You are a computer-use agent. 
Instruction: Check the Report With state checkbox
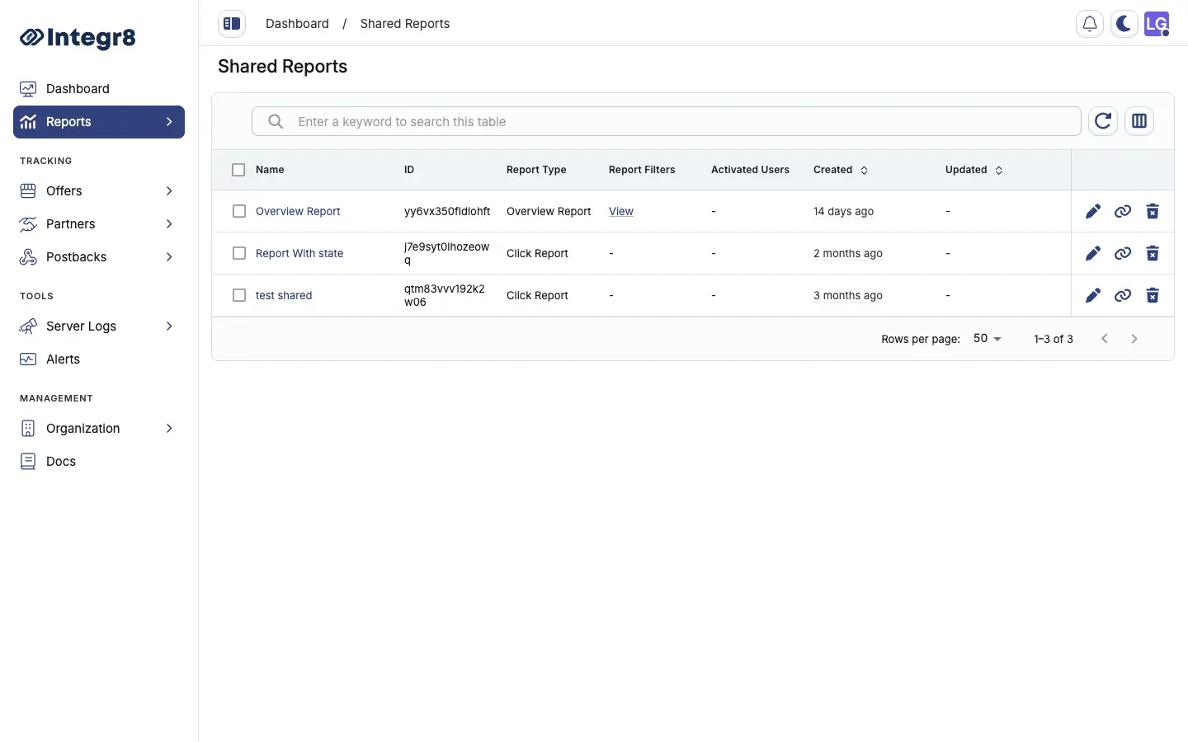tap(239, 253)
